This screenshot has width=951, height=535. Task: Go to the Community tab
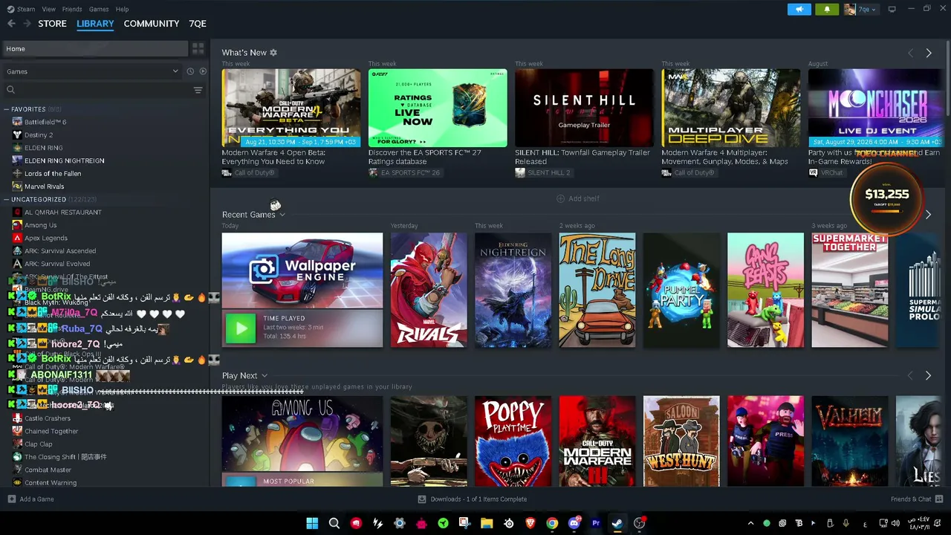(152, 24)
